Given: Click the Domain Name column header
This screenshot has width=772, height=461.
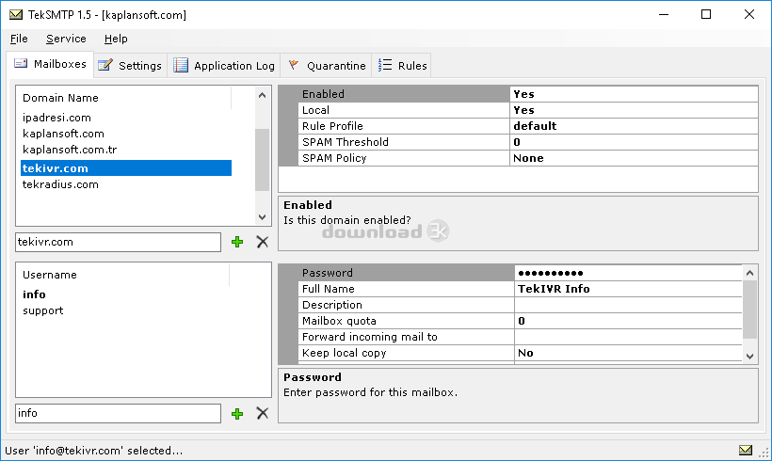Looking at the screenshot, I should coord(124,98).
